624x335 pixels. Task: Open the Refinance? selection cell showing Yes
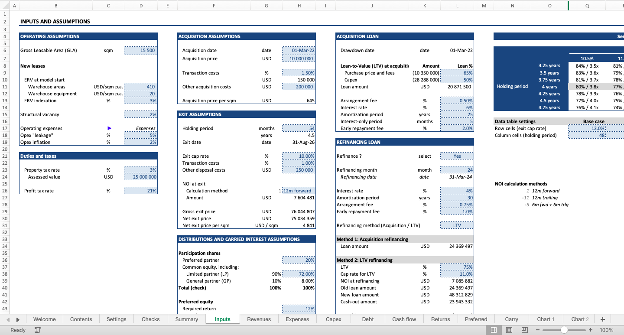456,156
